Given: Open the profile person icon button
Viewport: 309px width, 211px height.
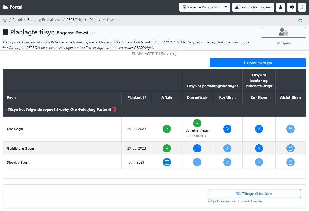Looking at the screenshot, I should (281, 7).
